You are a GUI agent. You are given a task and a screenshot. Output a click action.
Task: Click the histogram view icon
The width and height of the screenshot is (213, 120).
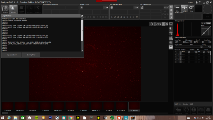pos(171,38)
